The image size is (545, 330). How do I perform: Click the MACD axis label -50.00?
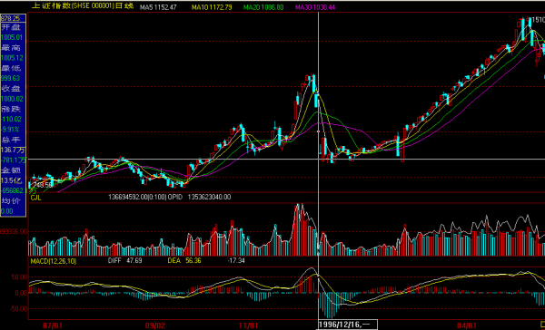click(x=18, y=309)
